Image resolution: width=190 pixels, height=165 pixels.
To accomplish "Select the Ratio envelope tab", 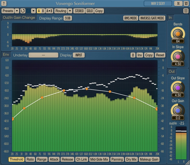I will coord(30,160).
